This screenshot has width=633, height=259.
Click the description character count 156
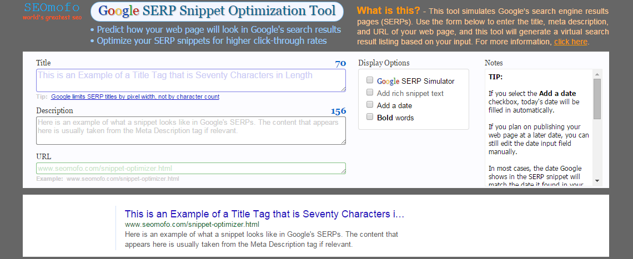(338, 111)
